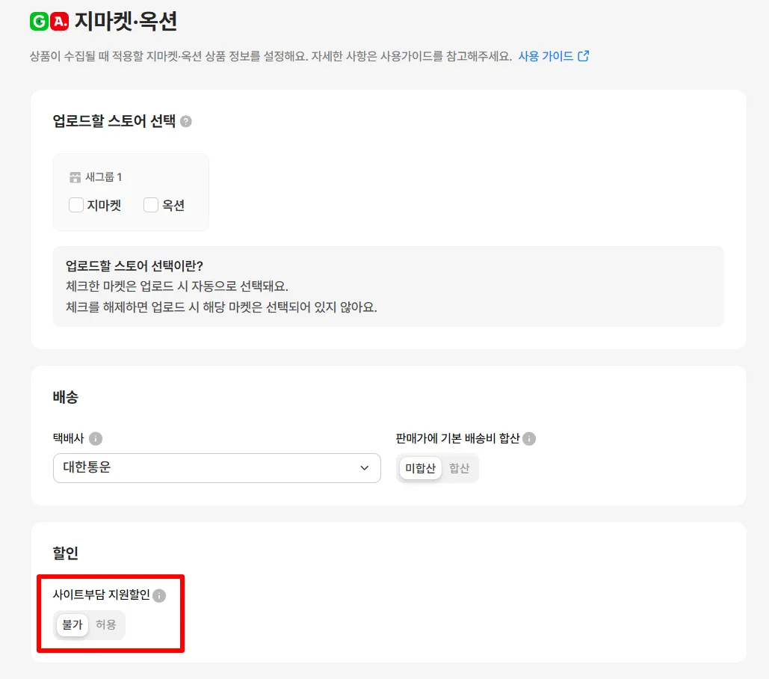769x679 pixels.
Task: Open the 대한통운 courier dropdown
Action: click(x=217, y=468)
